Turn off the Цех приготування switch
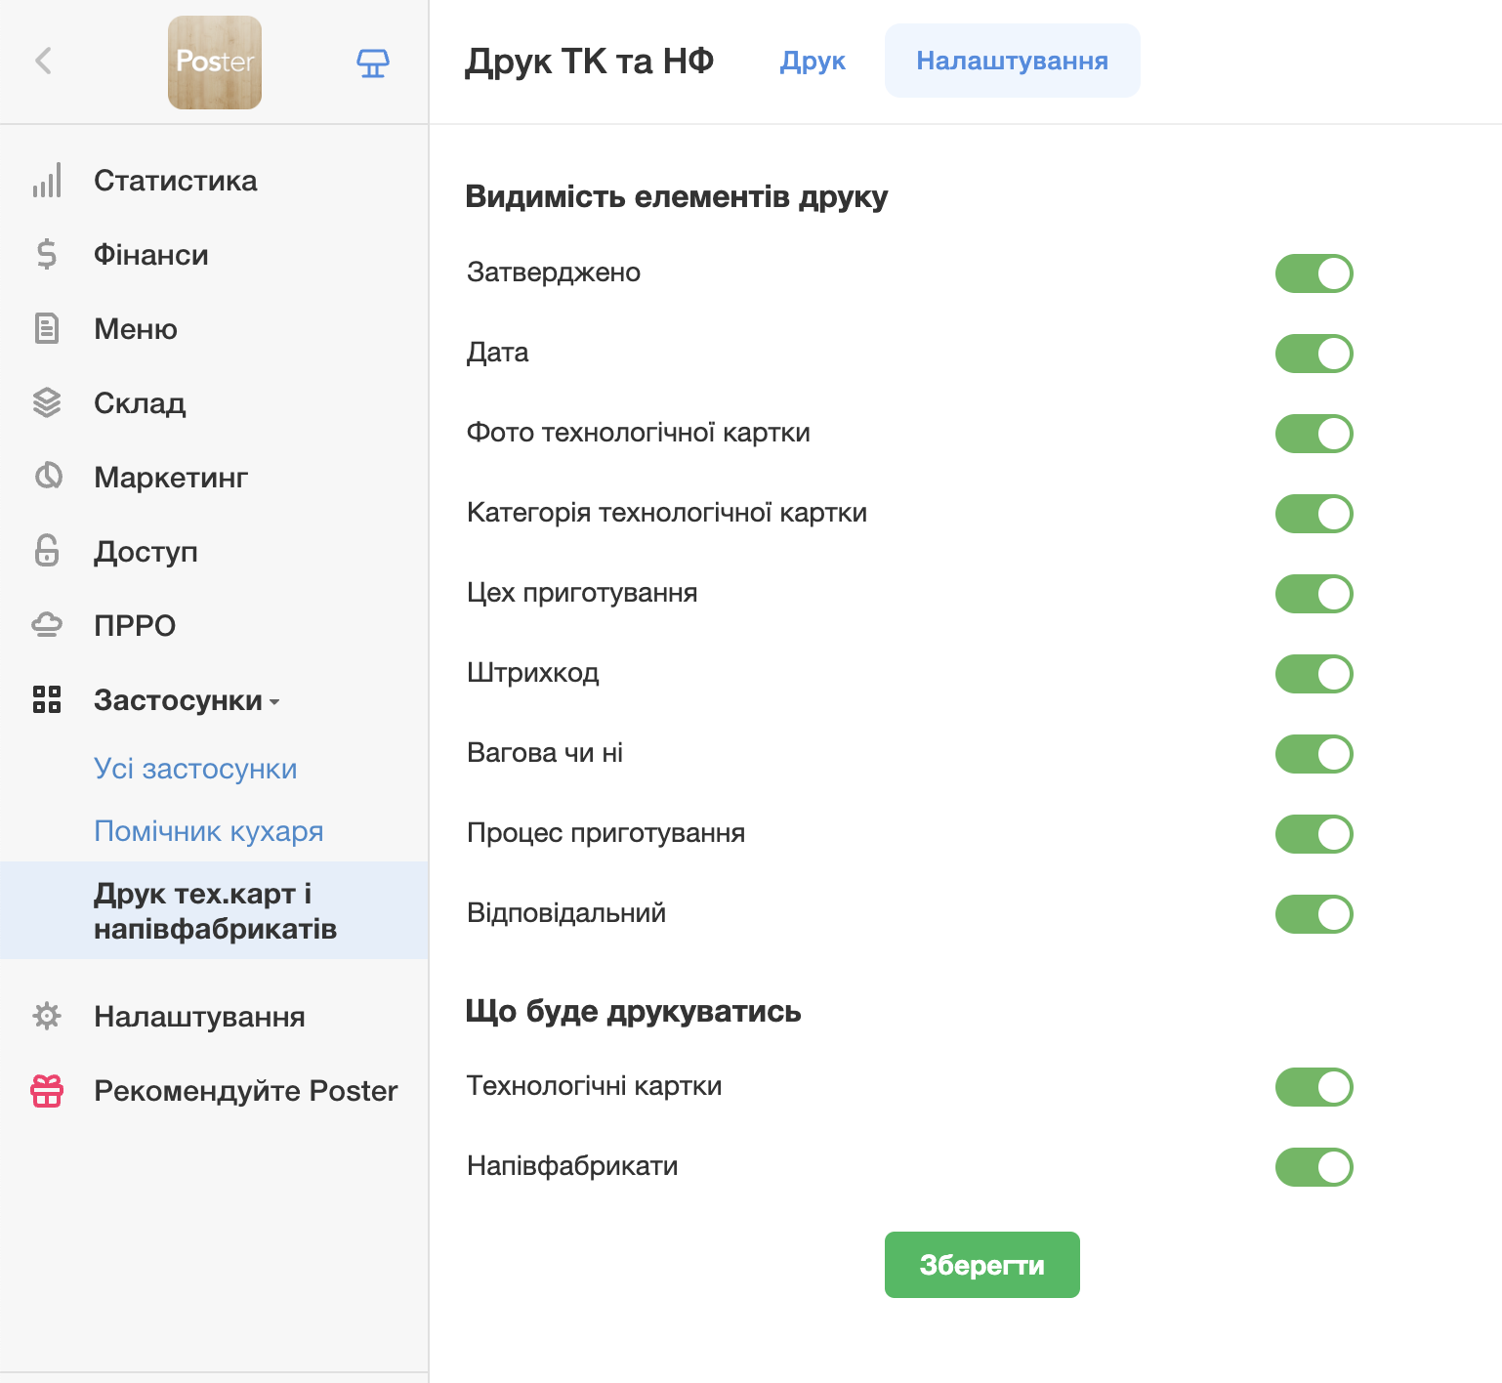This screenshot has width=1502, height=1383. (1314, 594)
